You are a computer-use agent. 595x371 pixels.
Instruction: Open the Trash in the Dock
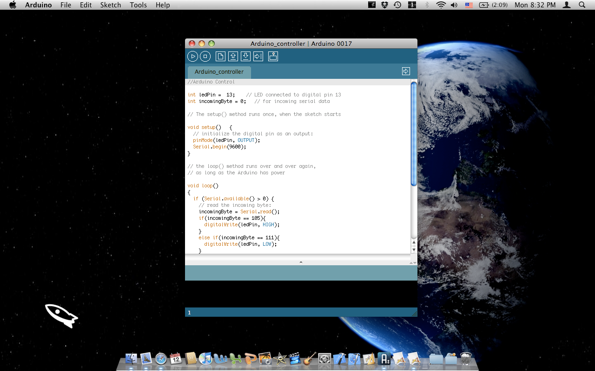click(x=465, y=358)
